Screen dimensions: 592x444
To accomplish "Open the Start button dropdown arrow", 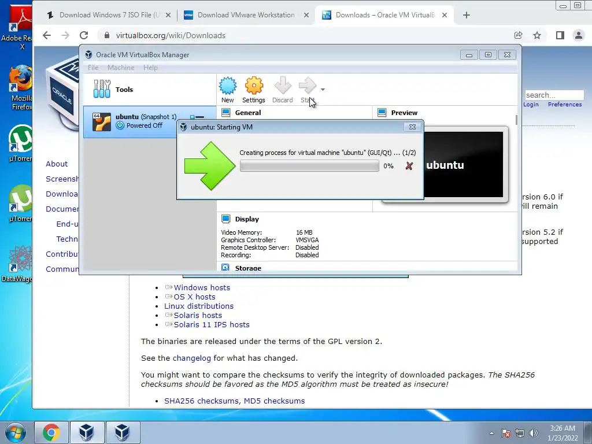I will pyautogui.click(x=323, y=90).
